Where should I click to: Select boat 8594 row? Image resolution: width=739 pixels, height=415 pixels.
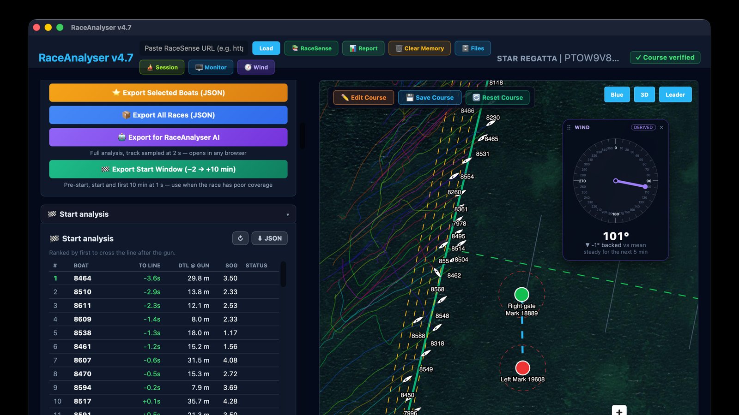(164, 387)
